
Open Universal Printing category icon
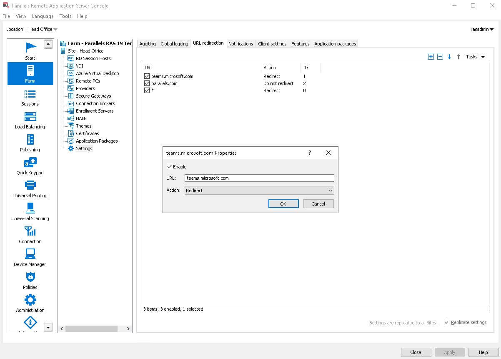click(30, 185)
